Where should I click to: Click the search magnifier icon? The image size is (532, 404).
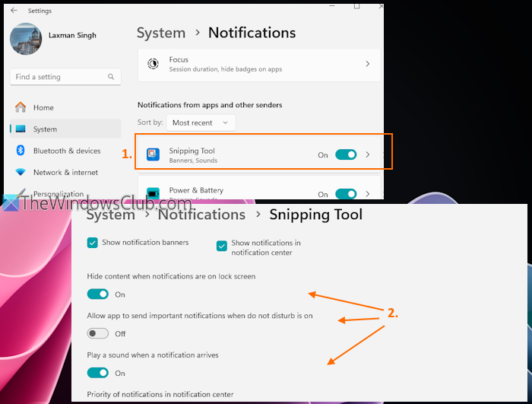pos(111,77)
